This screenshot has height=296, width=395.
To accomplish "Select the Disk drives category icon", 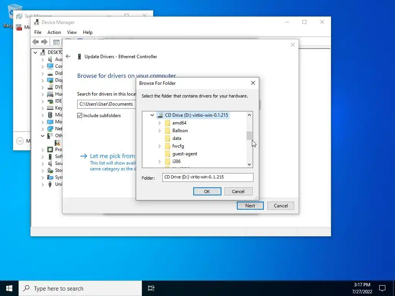I will tap(50, 73).
